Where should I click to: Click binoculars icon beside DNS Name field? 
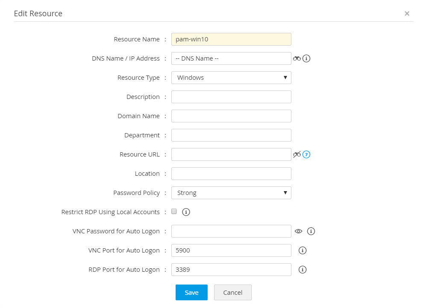click(297, 58)
